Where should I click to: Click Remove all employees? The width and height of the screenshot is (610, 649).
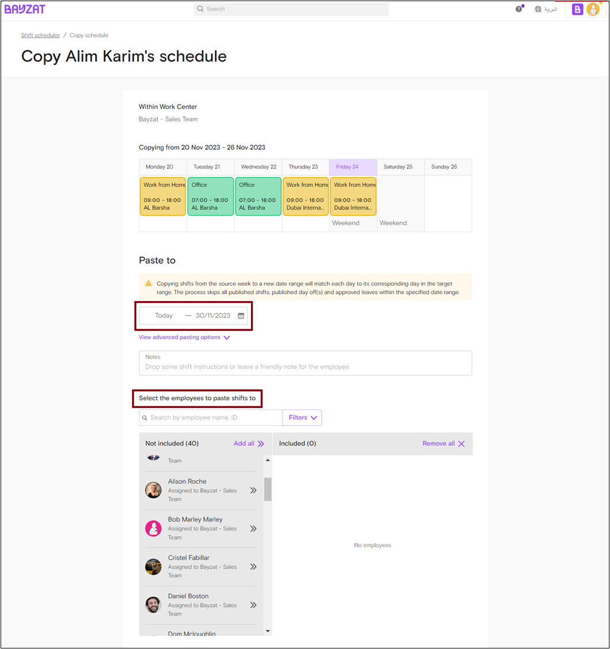(x=444, y=444)
